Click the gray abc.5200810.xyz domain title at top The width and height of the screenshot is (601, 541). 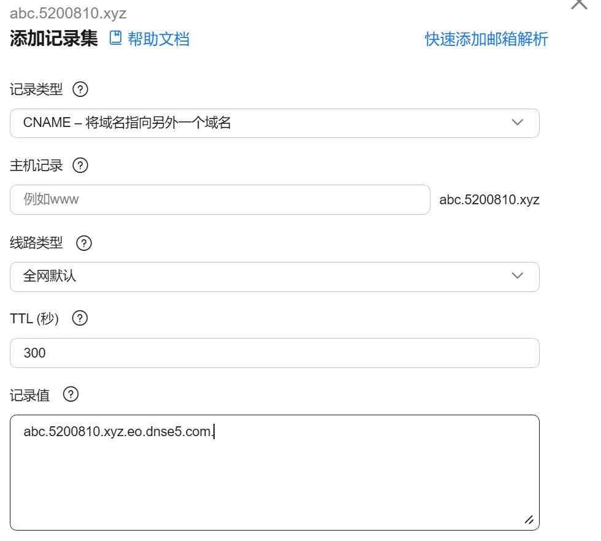(68, 13)
